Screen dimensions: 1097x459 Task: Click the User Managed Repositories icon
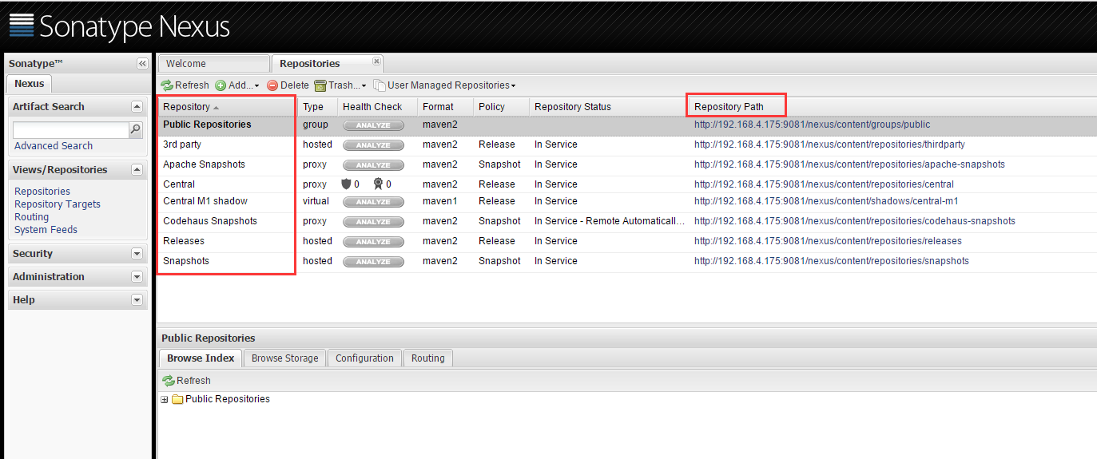tap(380, 85)
